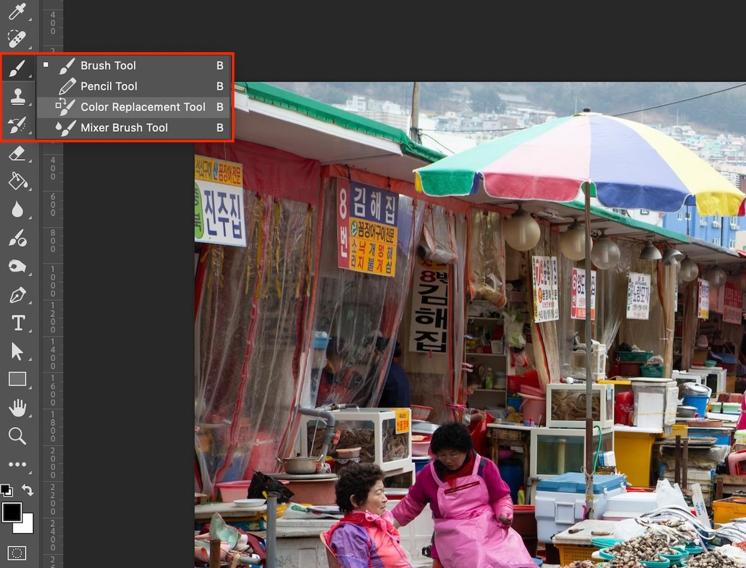Select the Eyedropper tool
This screenshot has width=746, height=568.
click(18, 12)
